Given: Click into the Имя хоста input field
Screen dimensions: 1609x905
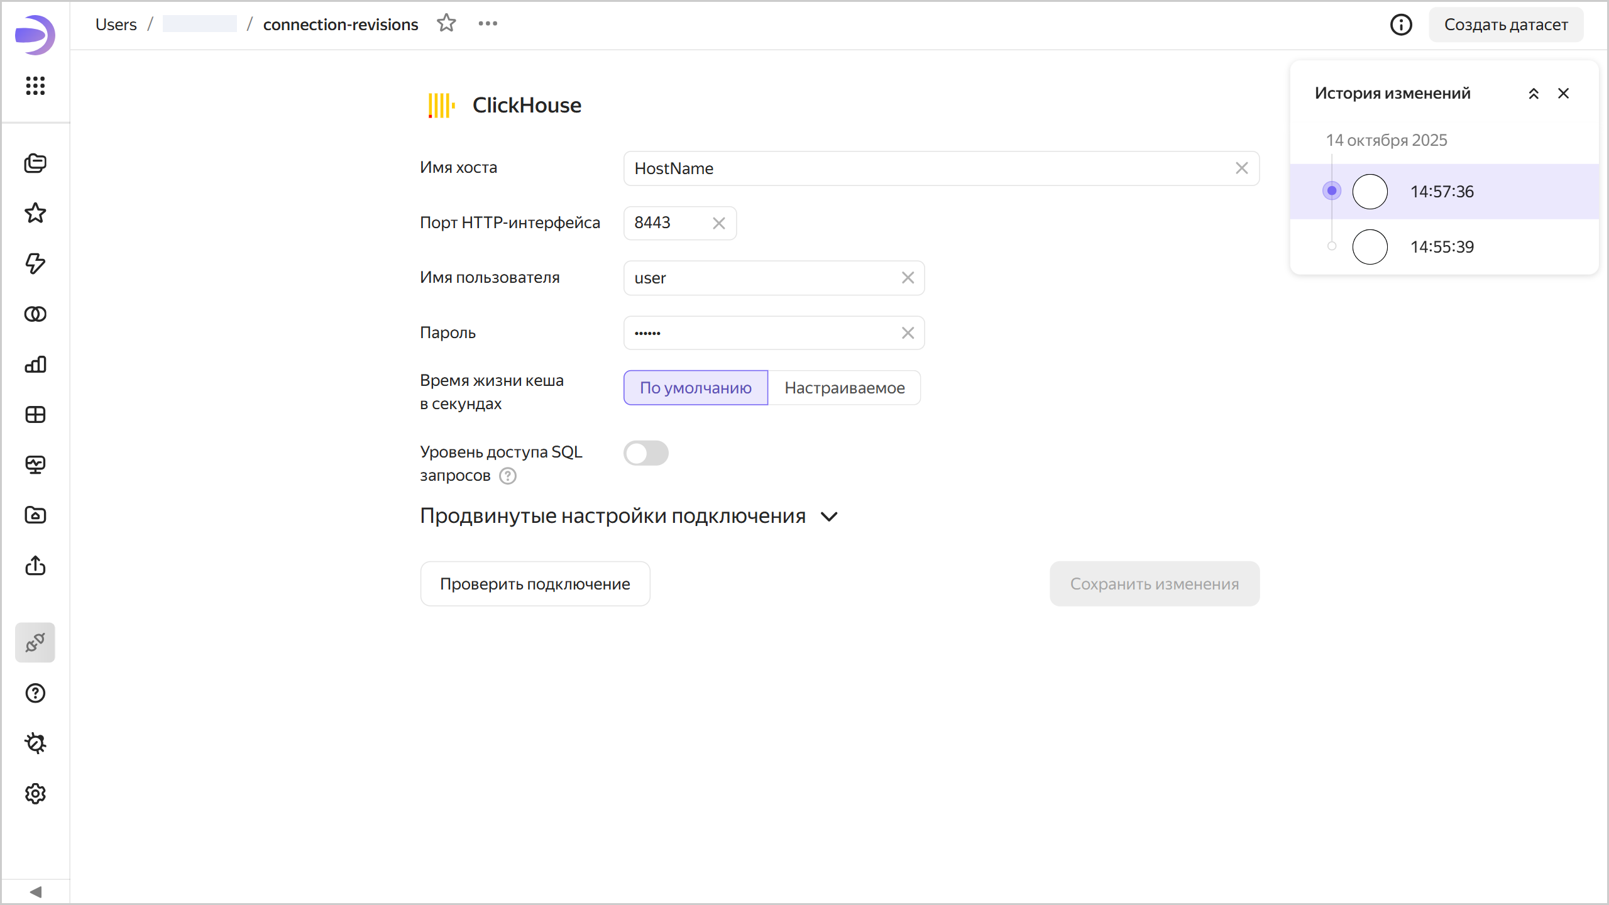Looking at the screenshot, I should [930, 168].
